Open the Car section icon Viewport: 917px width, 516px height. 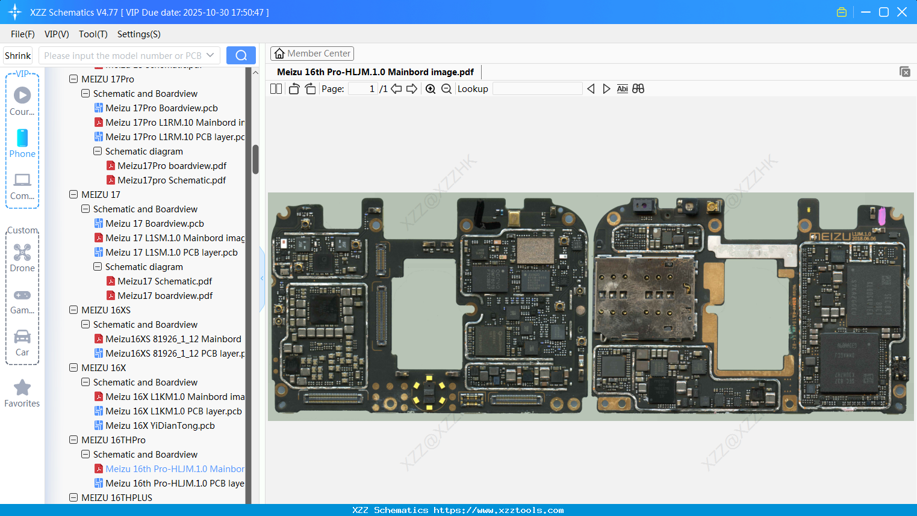(x=22, y=337)
